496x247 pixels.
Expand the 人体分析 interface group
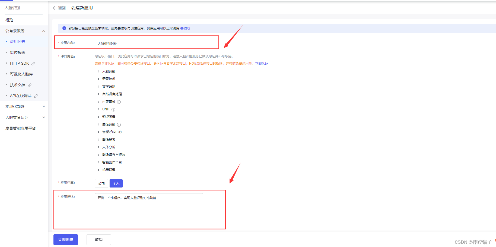tap(98, 147)
